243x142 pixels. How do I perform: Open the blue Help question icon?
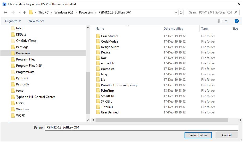(236, 21)
